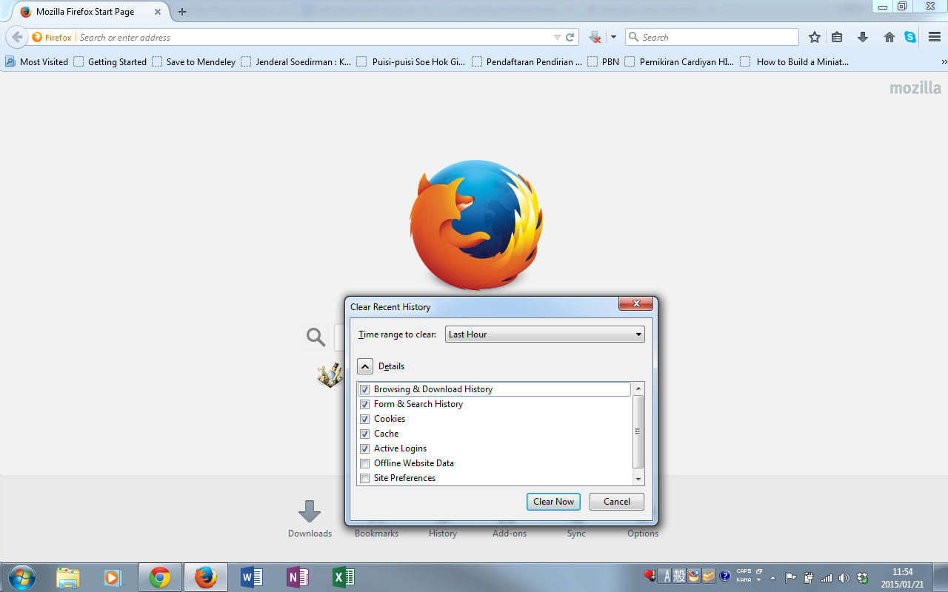948x592 pixels.
Task: Open the bookmarks list icon
Action: pos(837,37)
